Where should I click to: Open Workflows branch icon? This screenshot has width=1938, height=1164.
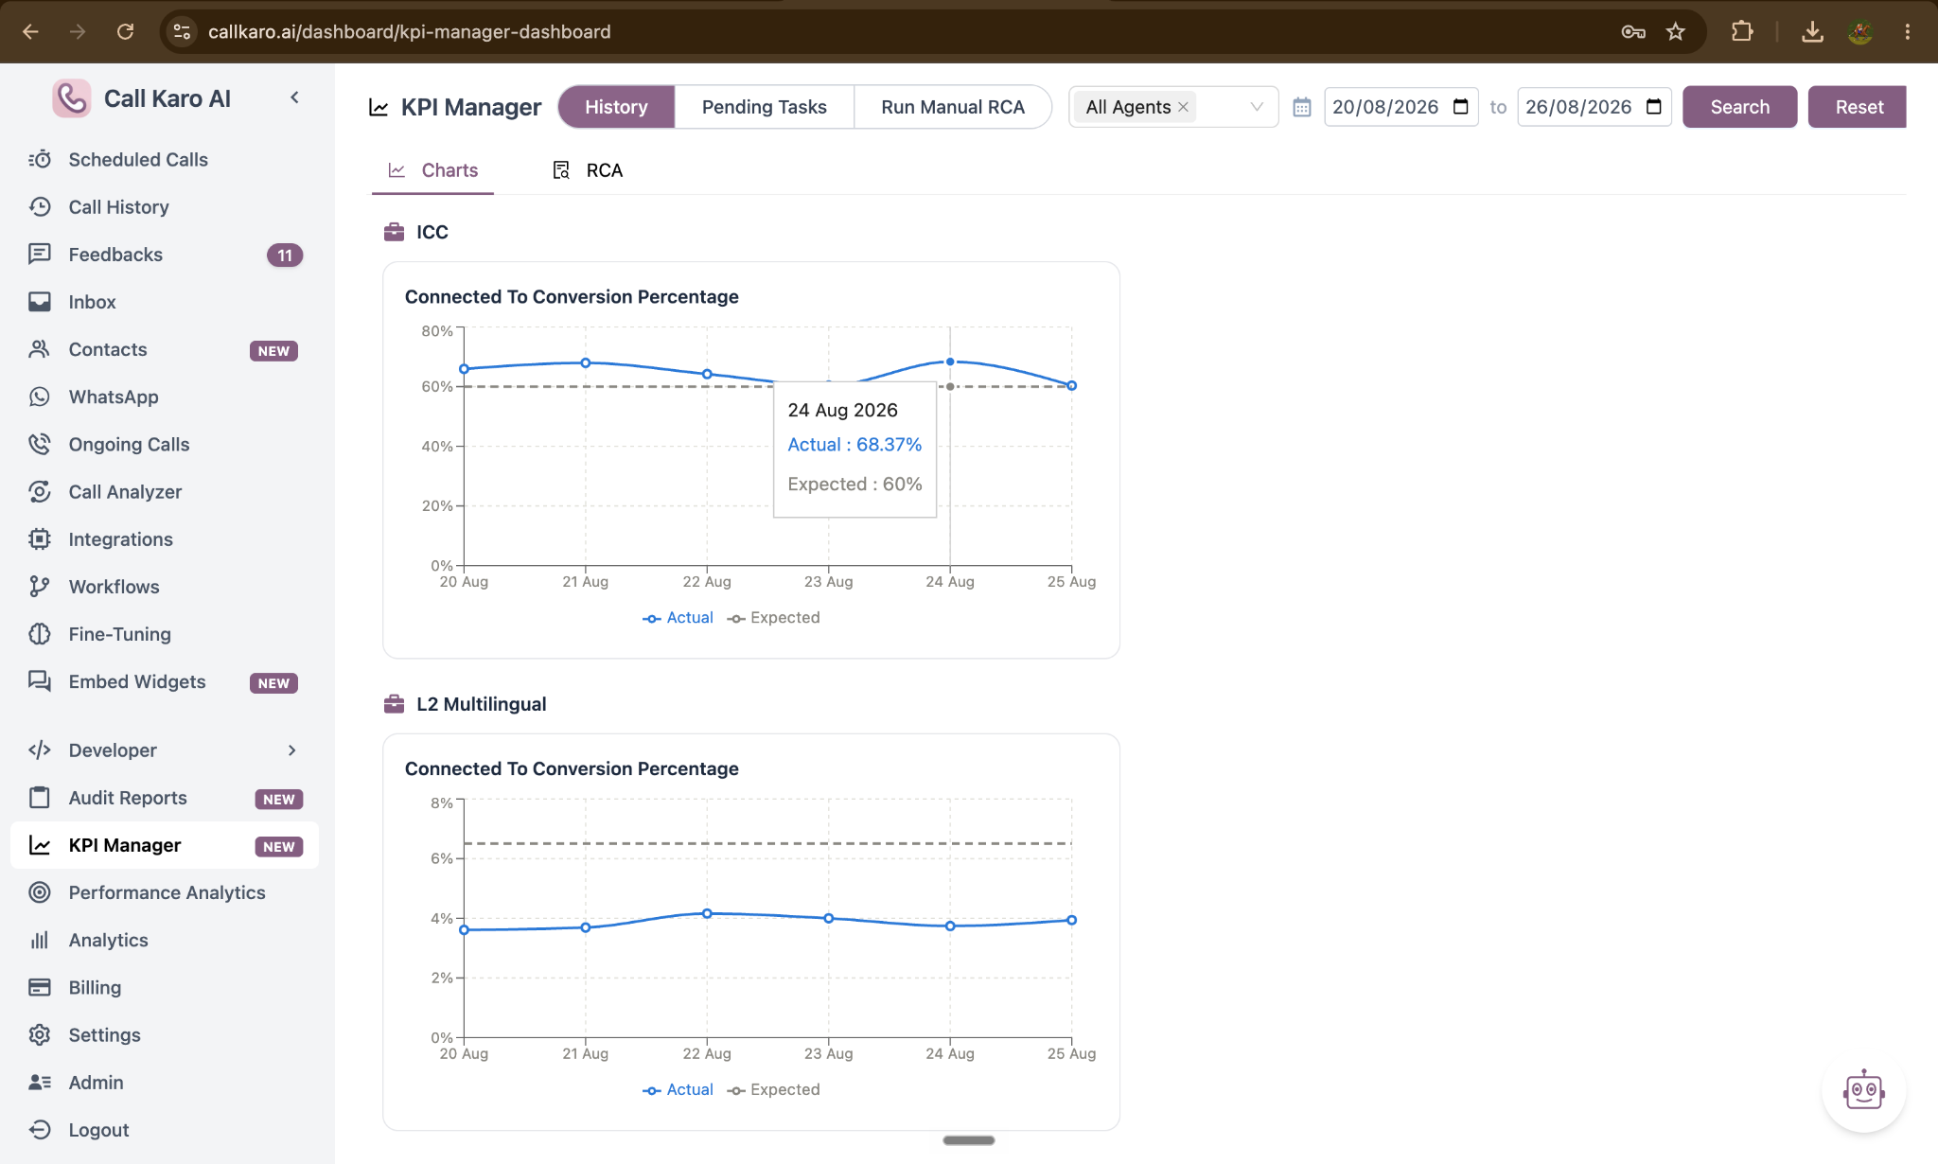40,586
